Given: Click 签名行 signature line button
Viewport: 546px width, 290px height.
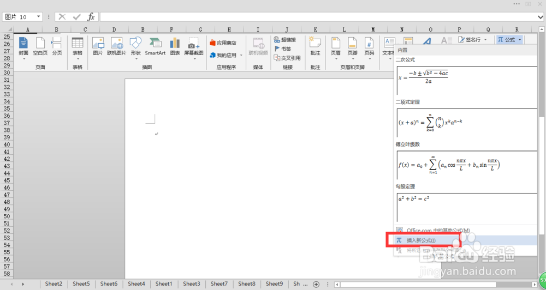Looking at the screenshot, I should (470, 40).
